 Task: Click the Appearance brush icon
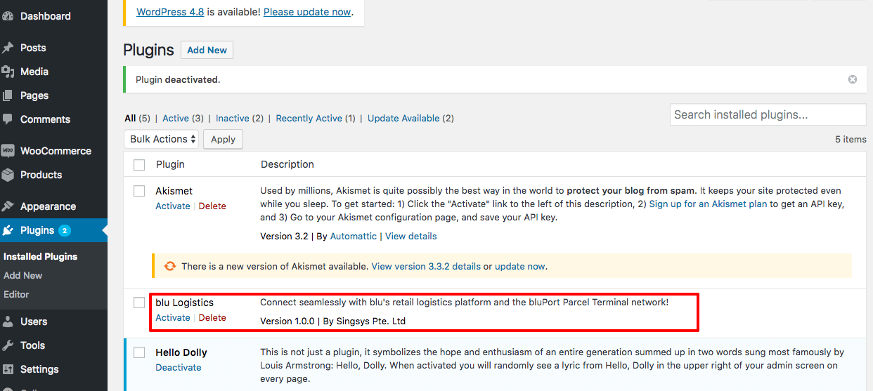(8, 206)
